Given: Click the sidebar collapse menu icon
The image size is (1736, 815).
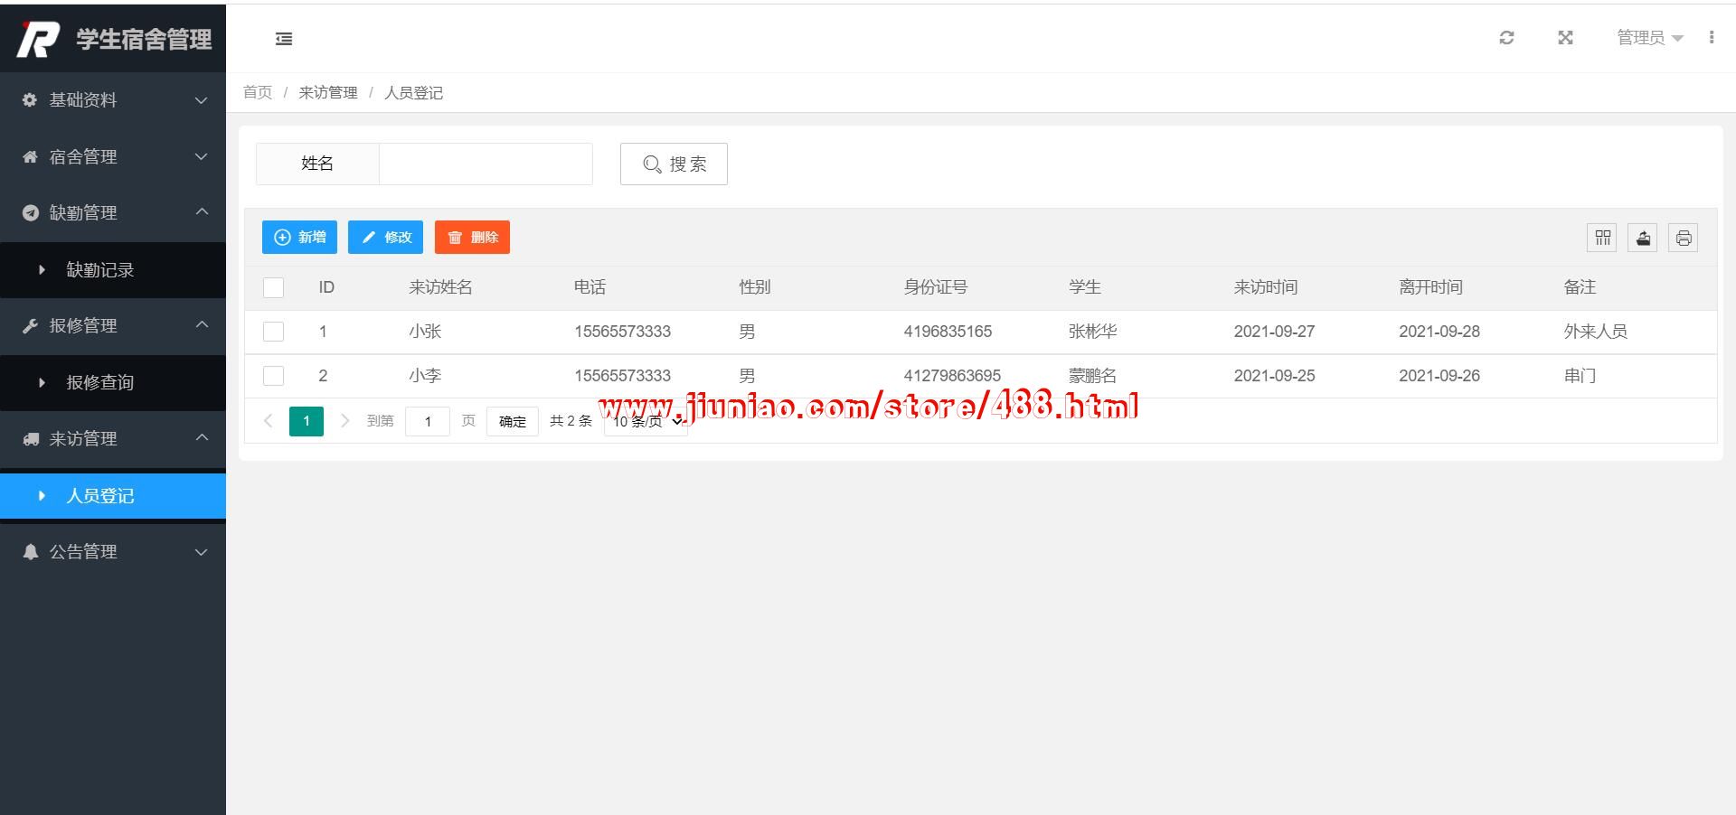Looking at the screenshot, I should point(284,38).
